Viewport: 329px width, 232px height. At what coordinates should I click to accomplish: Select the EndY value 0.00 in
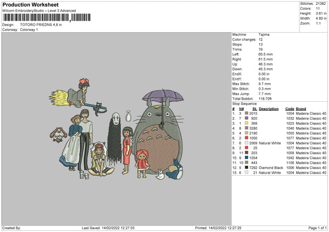[264, 79]
